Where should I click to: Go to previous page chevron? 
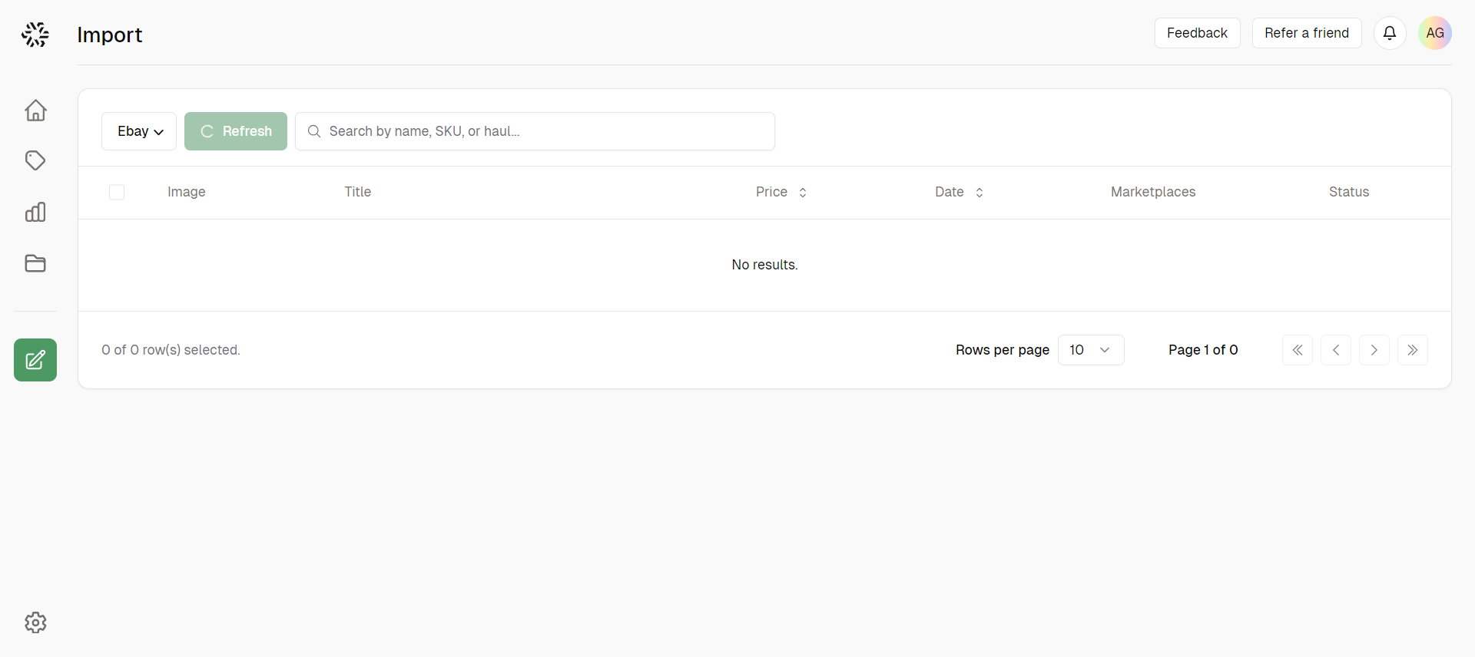(x=1336, y=350)
